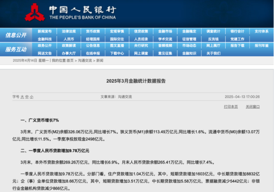Open 国际交往 navigation item
274x192 pixels.
coord(117,39)
